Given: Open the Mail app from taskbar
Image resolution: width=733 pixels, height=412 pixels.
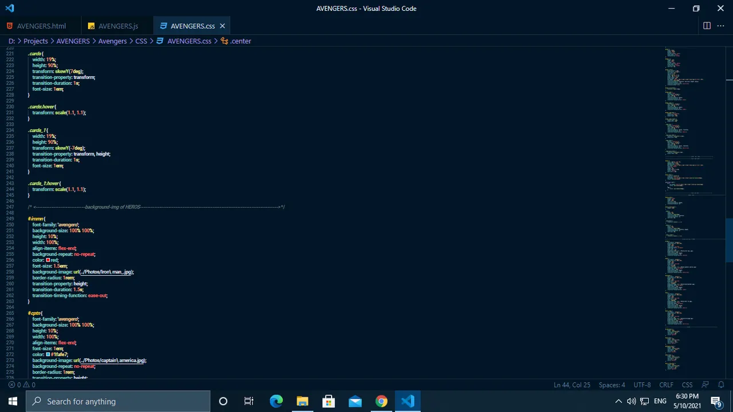Looking at the screenshot, I should 355,401.
